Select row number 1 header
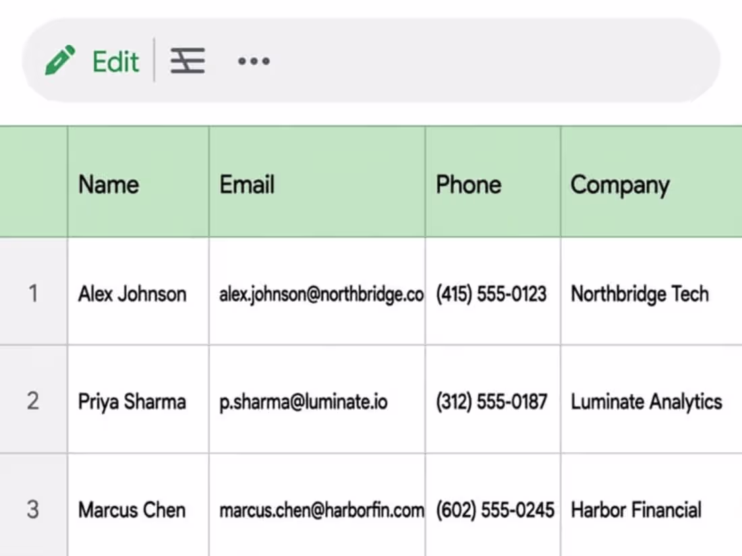 point(33,292)
